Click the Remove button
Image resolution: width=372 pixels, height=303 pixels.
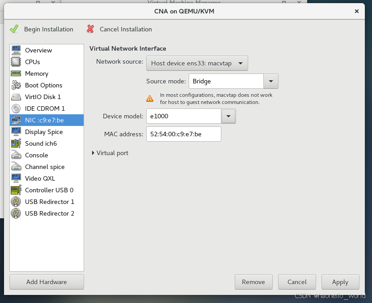click(254, 282)
